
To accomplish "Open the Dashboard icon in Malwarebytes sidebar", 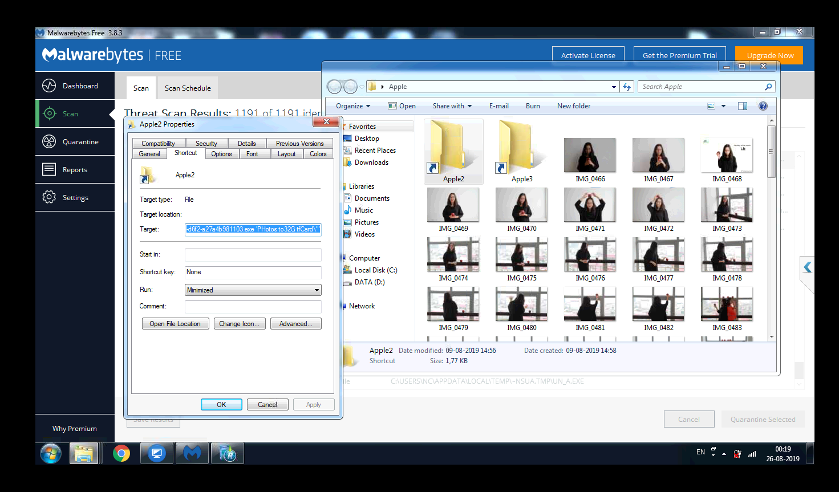I will tap(50, 86).
